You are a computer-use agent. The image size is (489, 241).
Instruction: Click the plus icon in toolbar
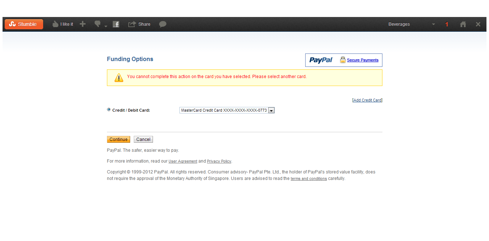83,24
